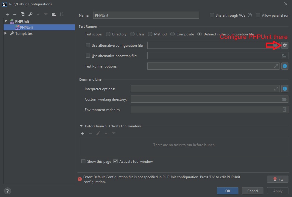Move the configuration up in the list toolbar
Viewport: 292px width, 197px height.
click(38, 14)
